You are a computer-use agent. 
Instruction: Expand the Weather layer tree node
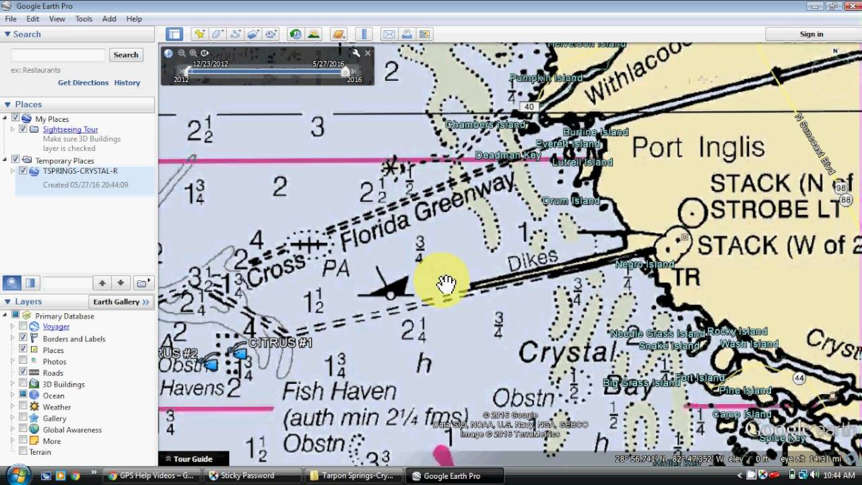click(12, 407)
